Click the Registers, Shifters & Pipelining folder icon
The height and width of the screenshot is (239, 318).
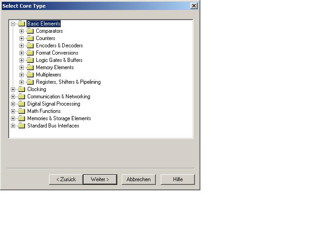click(30, 82)
